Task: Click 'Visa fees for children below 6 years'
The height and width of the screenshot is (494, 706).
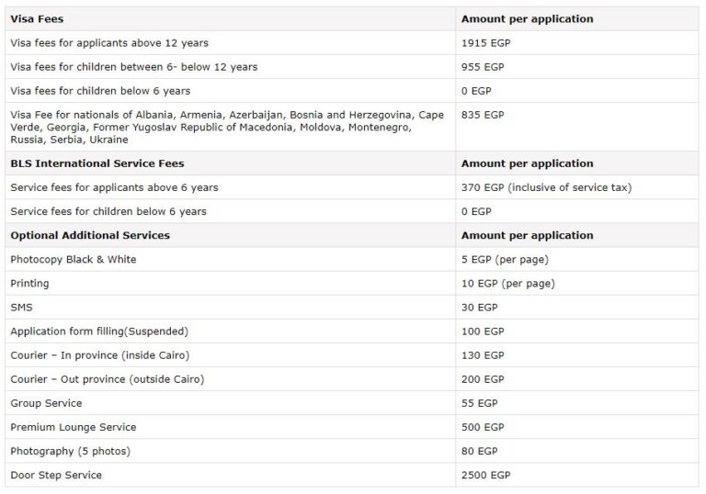Action: [x=100, y=91]
